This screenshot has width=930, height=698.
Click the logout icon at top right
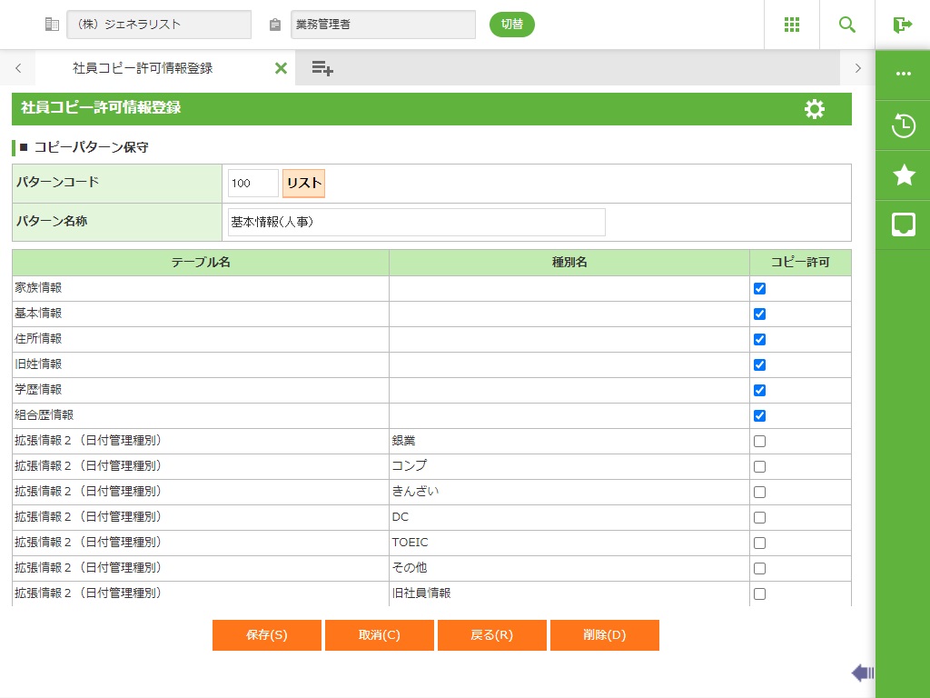902,25
